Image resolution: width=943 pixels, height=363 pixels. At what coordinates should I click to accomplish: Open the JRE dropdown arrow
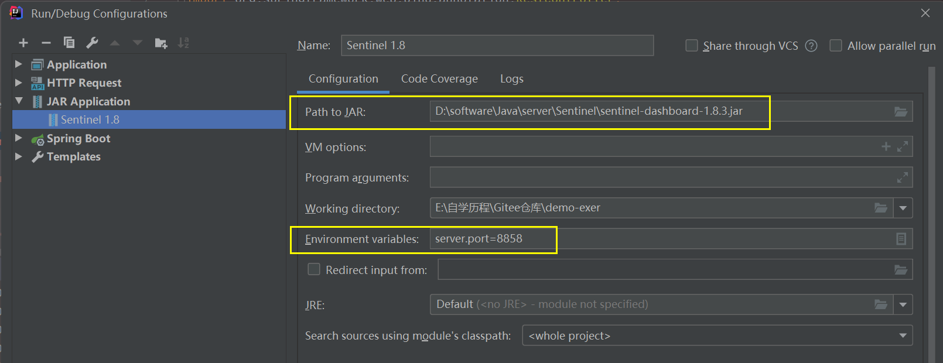(x=903, y=304)
